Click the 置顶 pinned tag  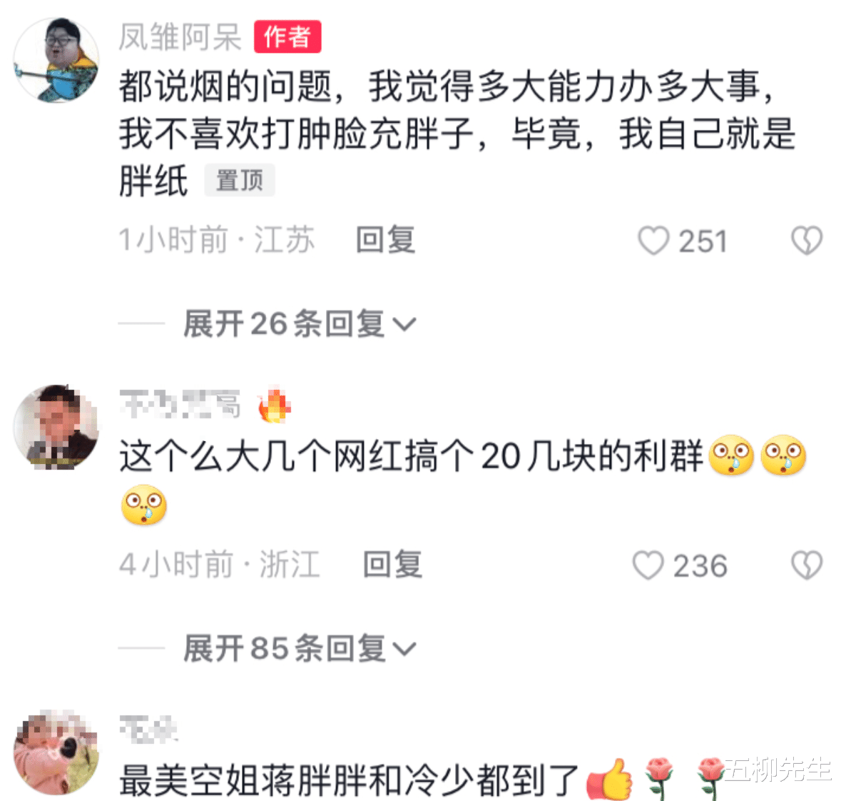coord(240,181)
